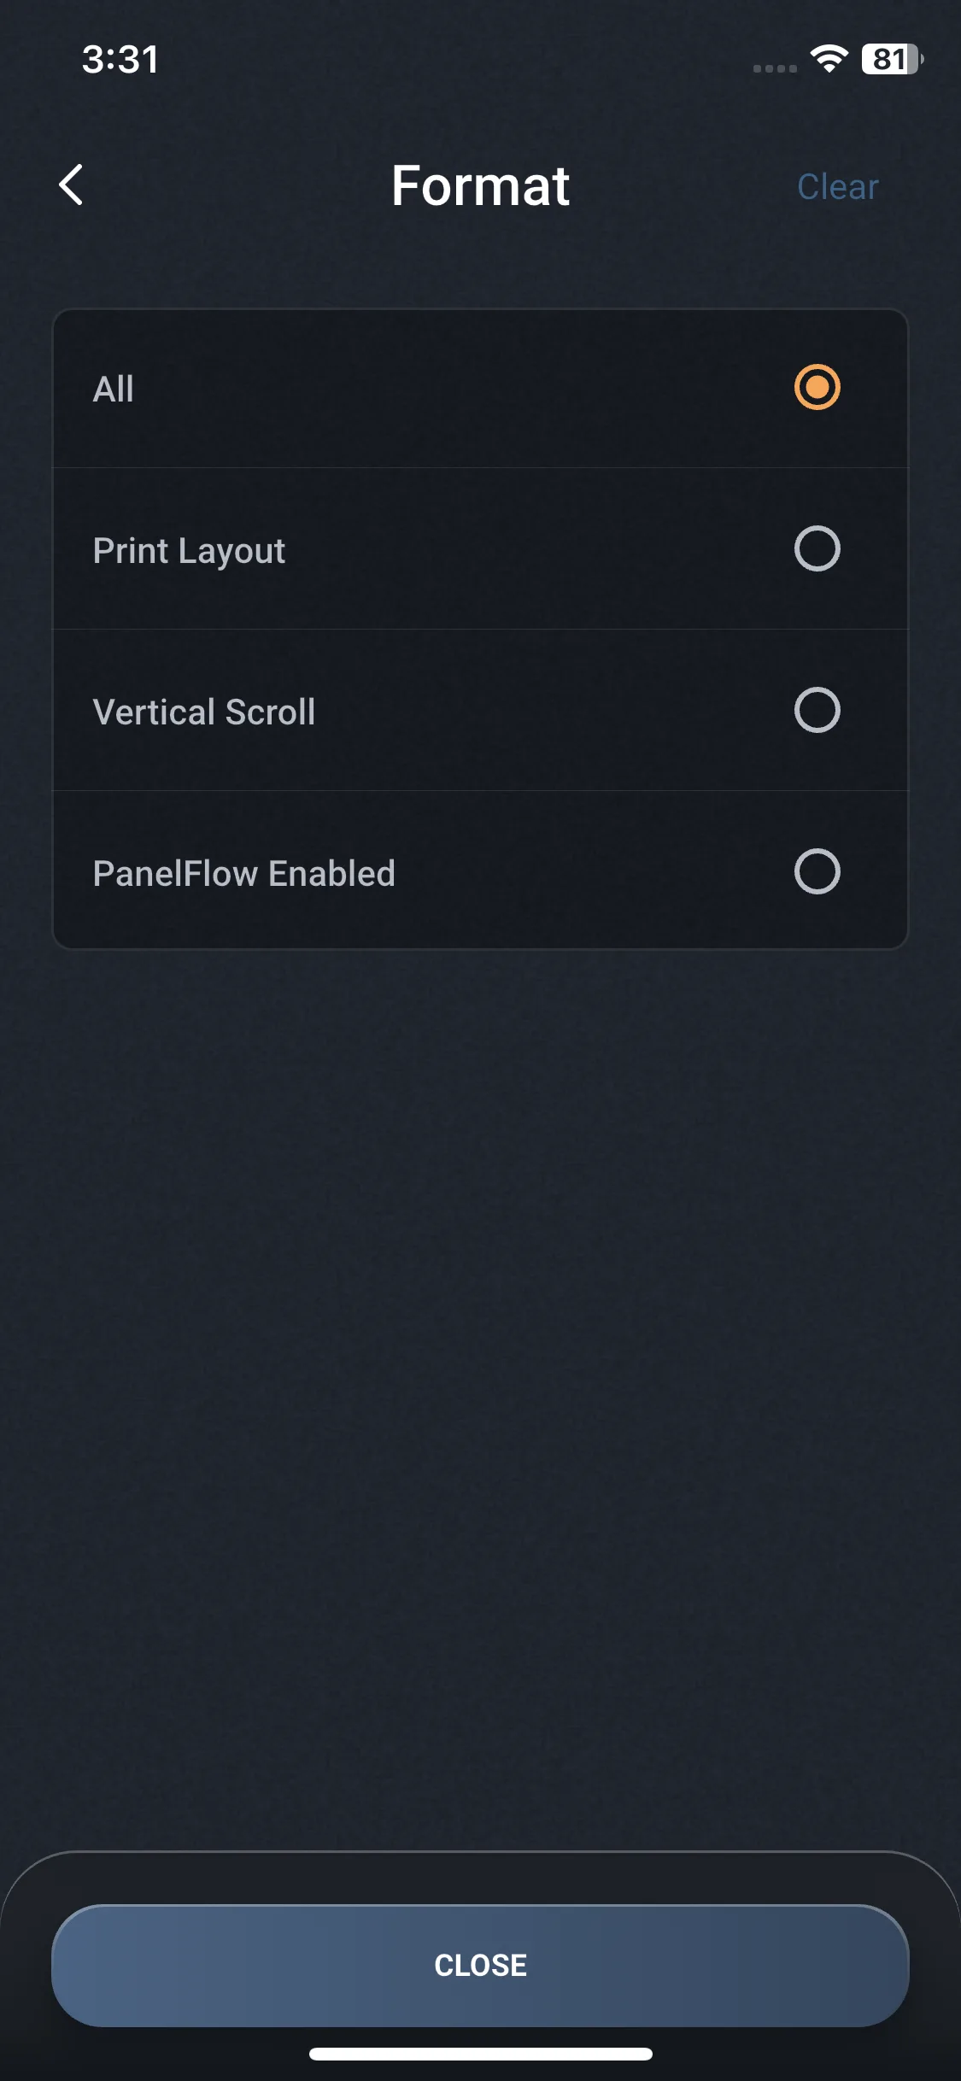
Task: Pick the Vertical Scroll label text
Action: (x=204, y=712)
